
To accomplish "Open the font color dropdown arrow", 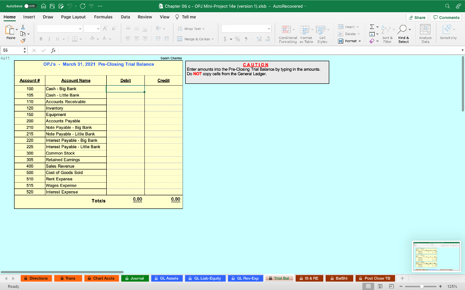I will click(110, 39).
